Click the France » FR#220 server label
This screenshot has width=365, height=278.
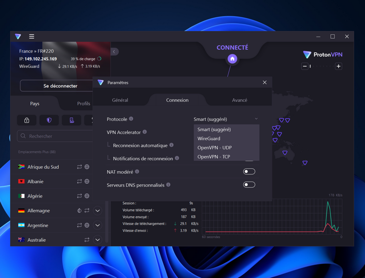[36, 51]
